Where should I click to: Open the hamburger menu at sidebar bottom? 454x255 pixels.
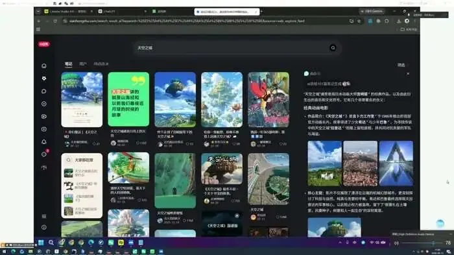(44, 216)
